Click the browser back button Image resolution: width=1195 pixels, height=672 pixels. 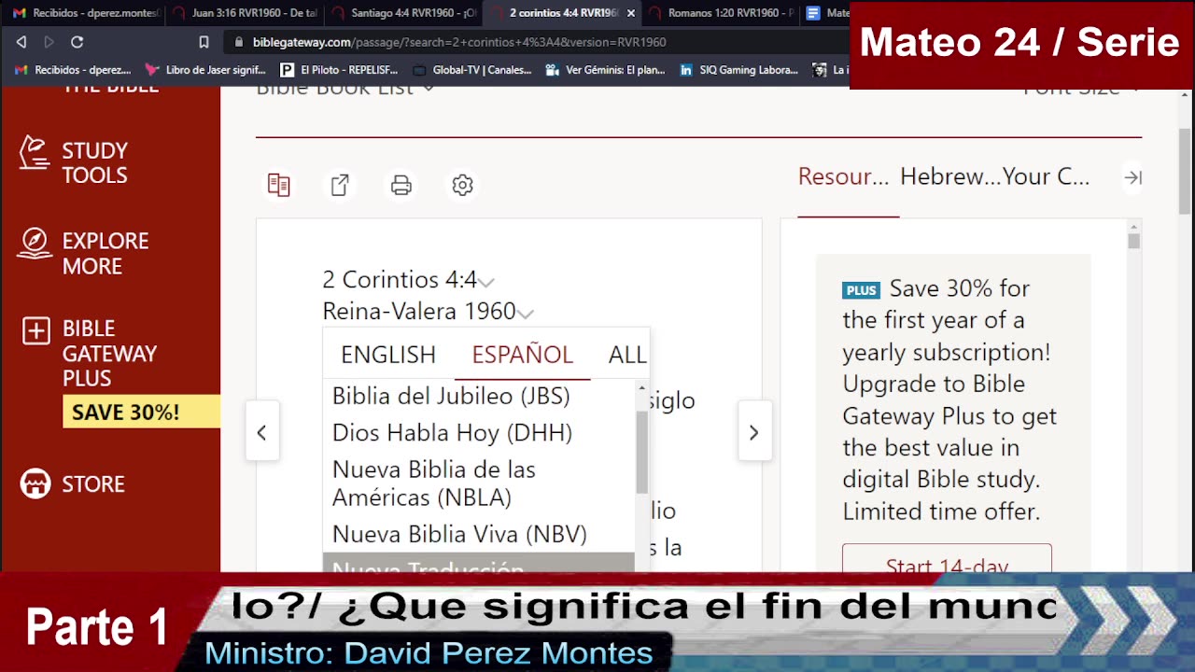(x=21, y=42)
